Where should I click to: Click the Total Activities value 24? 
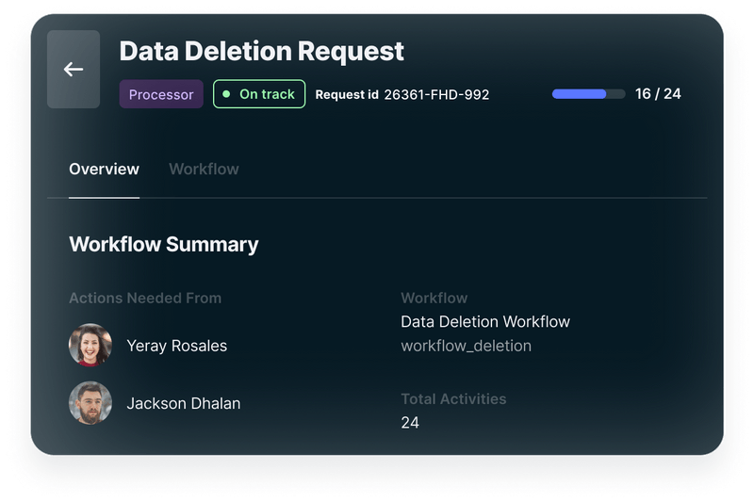410,423
